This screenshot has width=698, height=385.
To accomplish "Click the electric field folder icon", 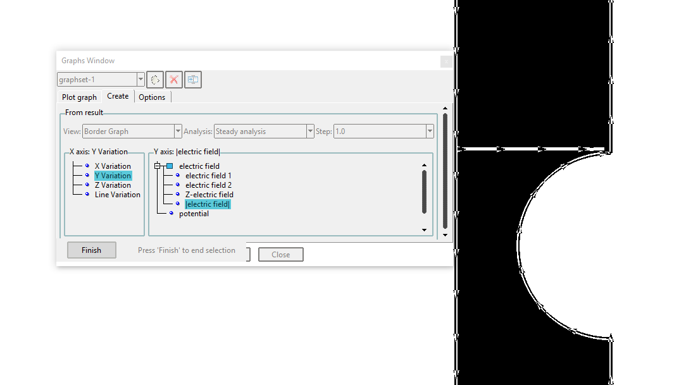I will click(x=170, y=166).
